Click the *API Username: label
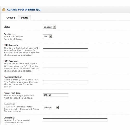The width and height of the screenshot is (130, 130). [11, 45]
